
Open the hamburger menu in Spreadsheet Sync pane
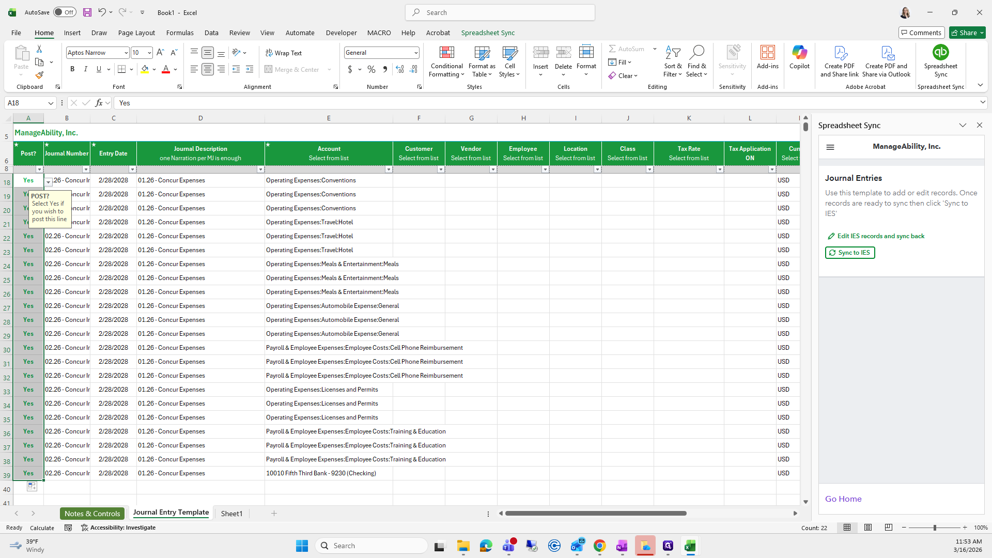point(830,147)
